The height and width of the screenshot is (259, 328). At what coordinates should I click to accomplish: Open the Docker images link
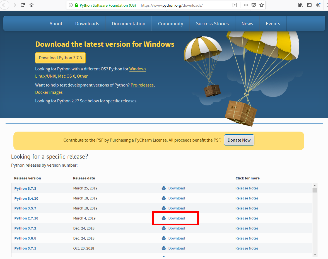point(49,92)
